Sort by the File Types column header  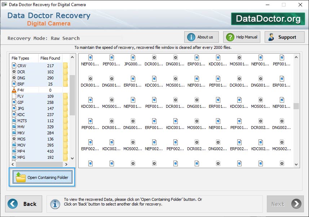(24, 58)
